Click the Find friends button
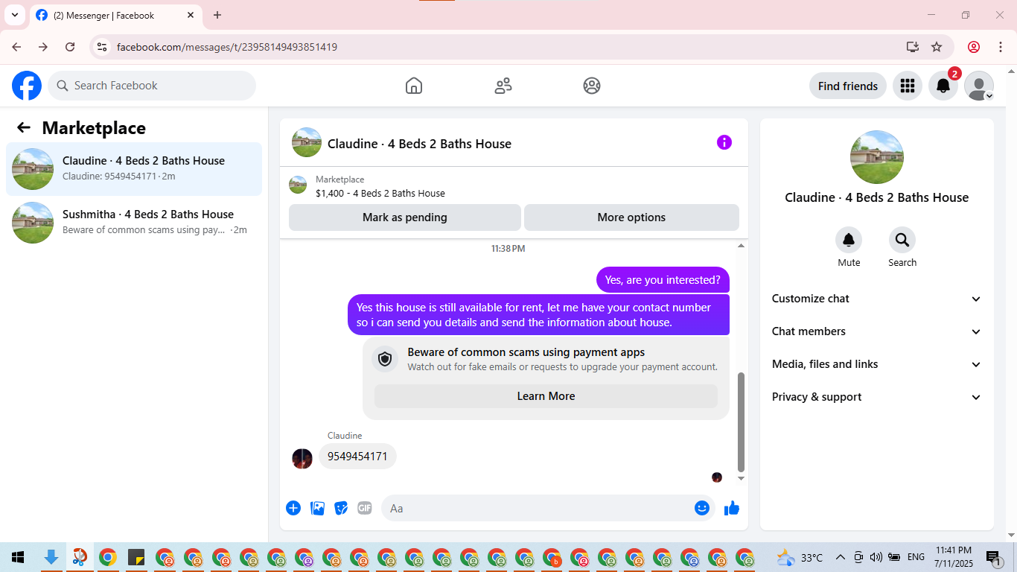 pyautogui.click(x=848, y=86)
